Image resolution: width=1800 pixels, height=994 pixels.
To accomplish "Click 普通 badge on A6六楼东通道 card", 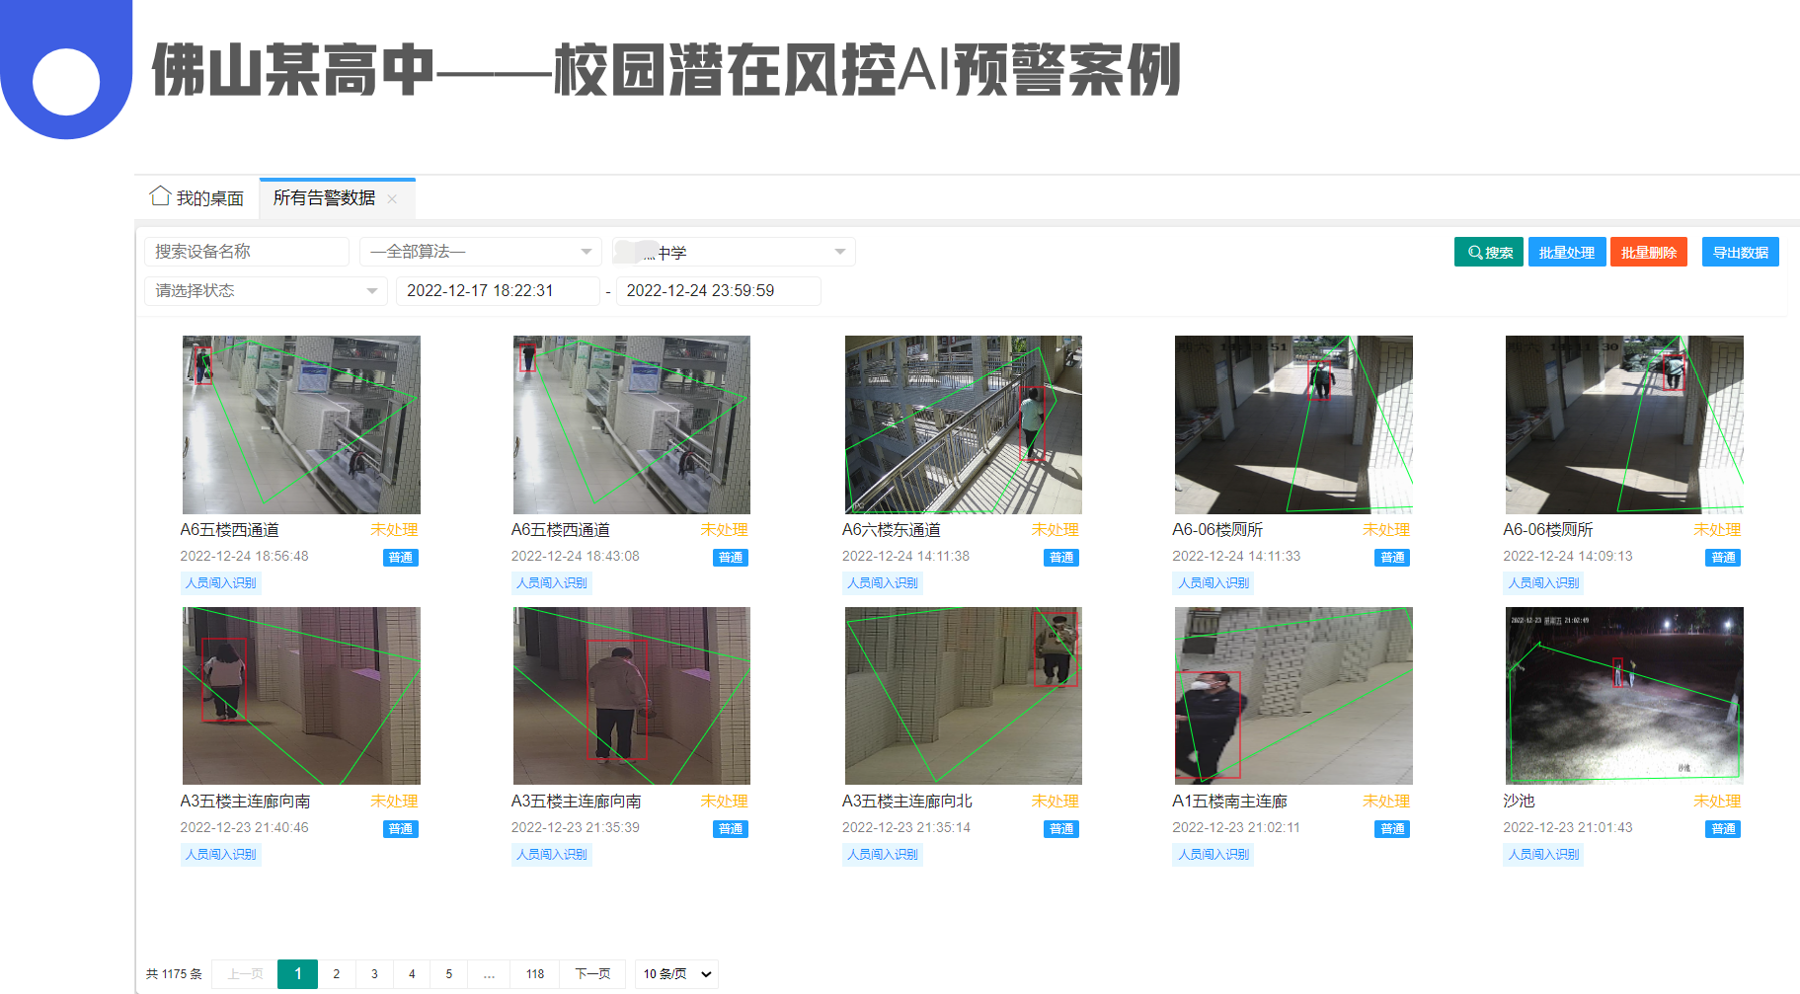I will [1061, 558].
